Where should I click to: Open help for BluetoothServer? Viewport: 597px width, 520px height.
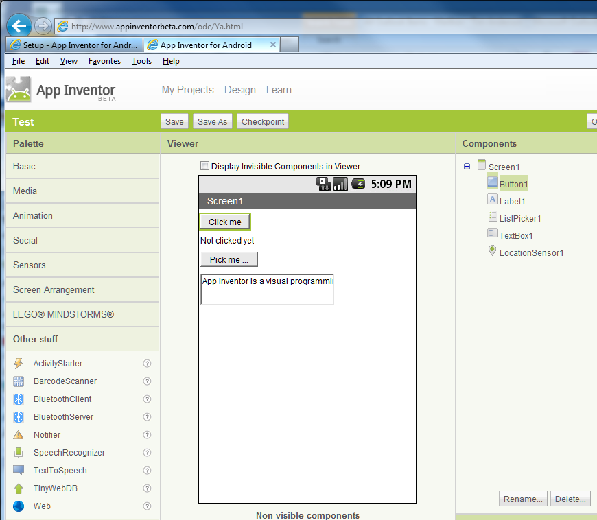[147, 417]
